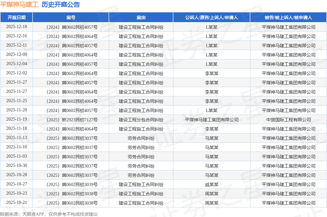
Task: Click the defendant cell in the 2025-11-18 row
Action: 289,129
